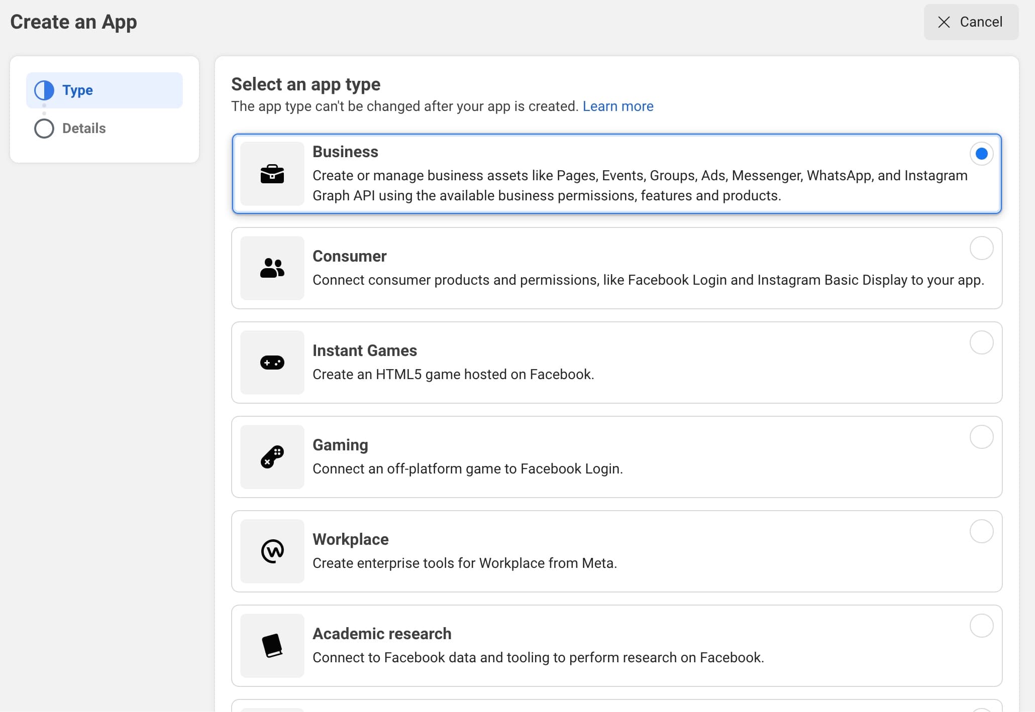This screenshot has height=712, width=1035.
Task: Click the Instant Games heading
Action: click(x=365, y=350)
